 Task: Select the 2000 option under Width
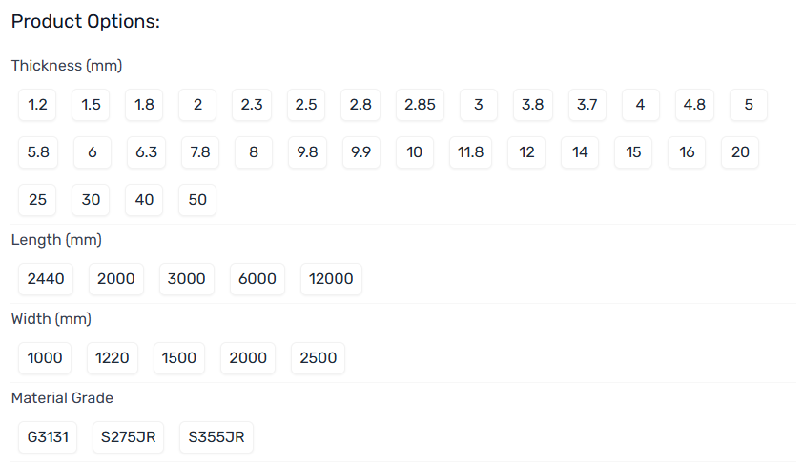pyautogui.click(x=248, y=358)
